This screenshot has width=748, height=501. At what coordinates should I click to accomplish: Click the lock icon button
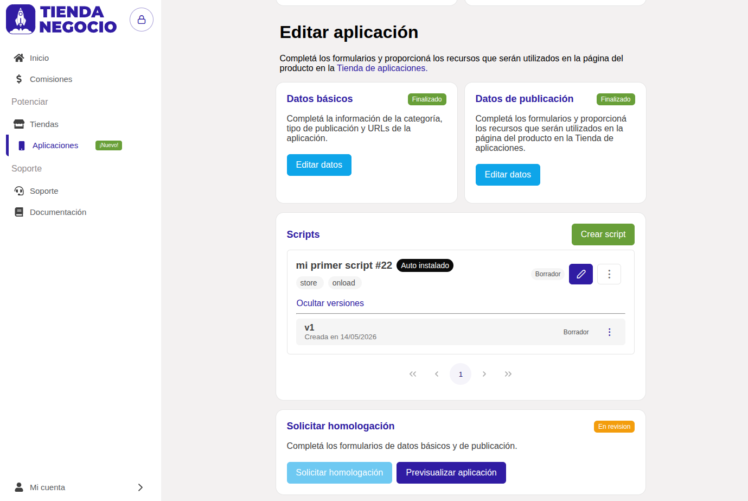click(142, 20)
